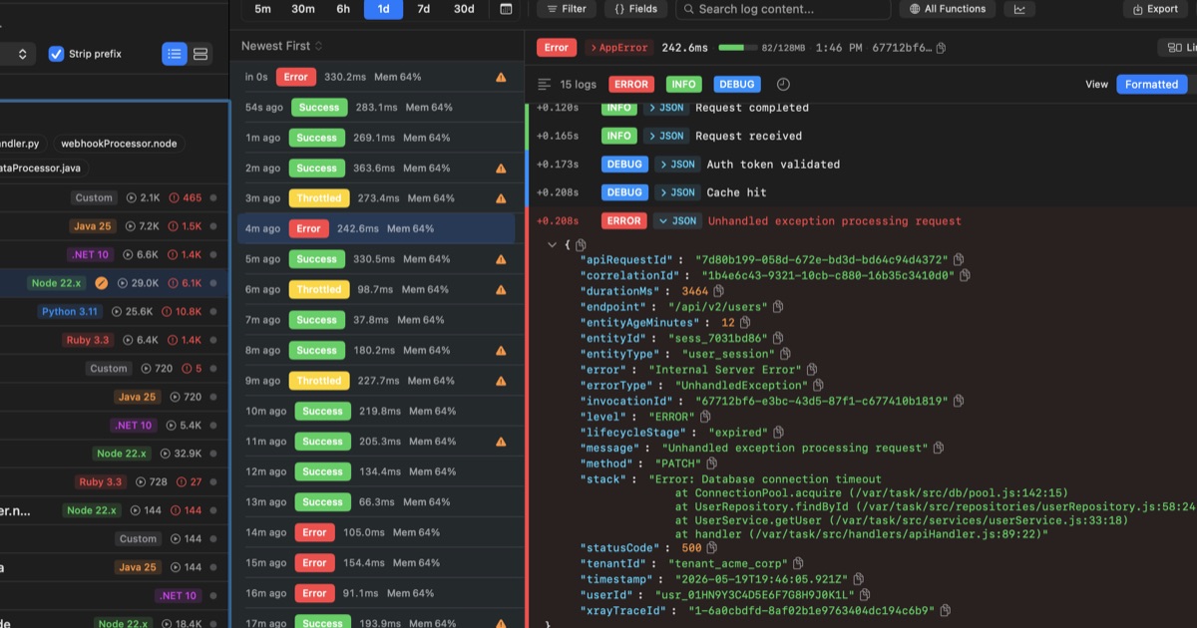Open the Fields button
1197x628 pixels.
tap(635, 9)
